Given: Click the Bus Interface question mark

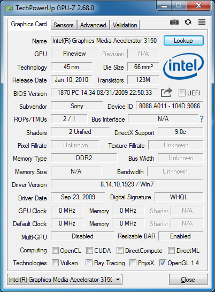Looking at the screenshot, I should (202, 119).
